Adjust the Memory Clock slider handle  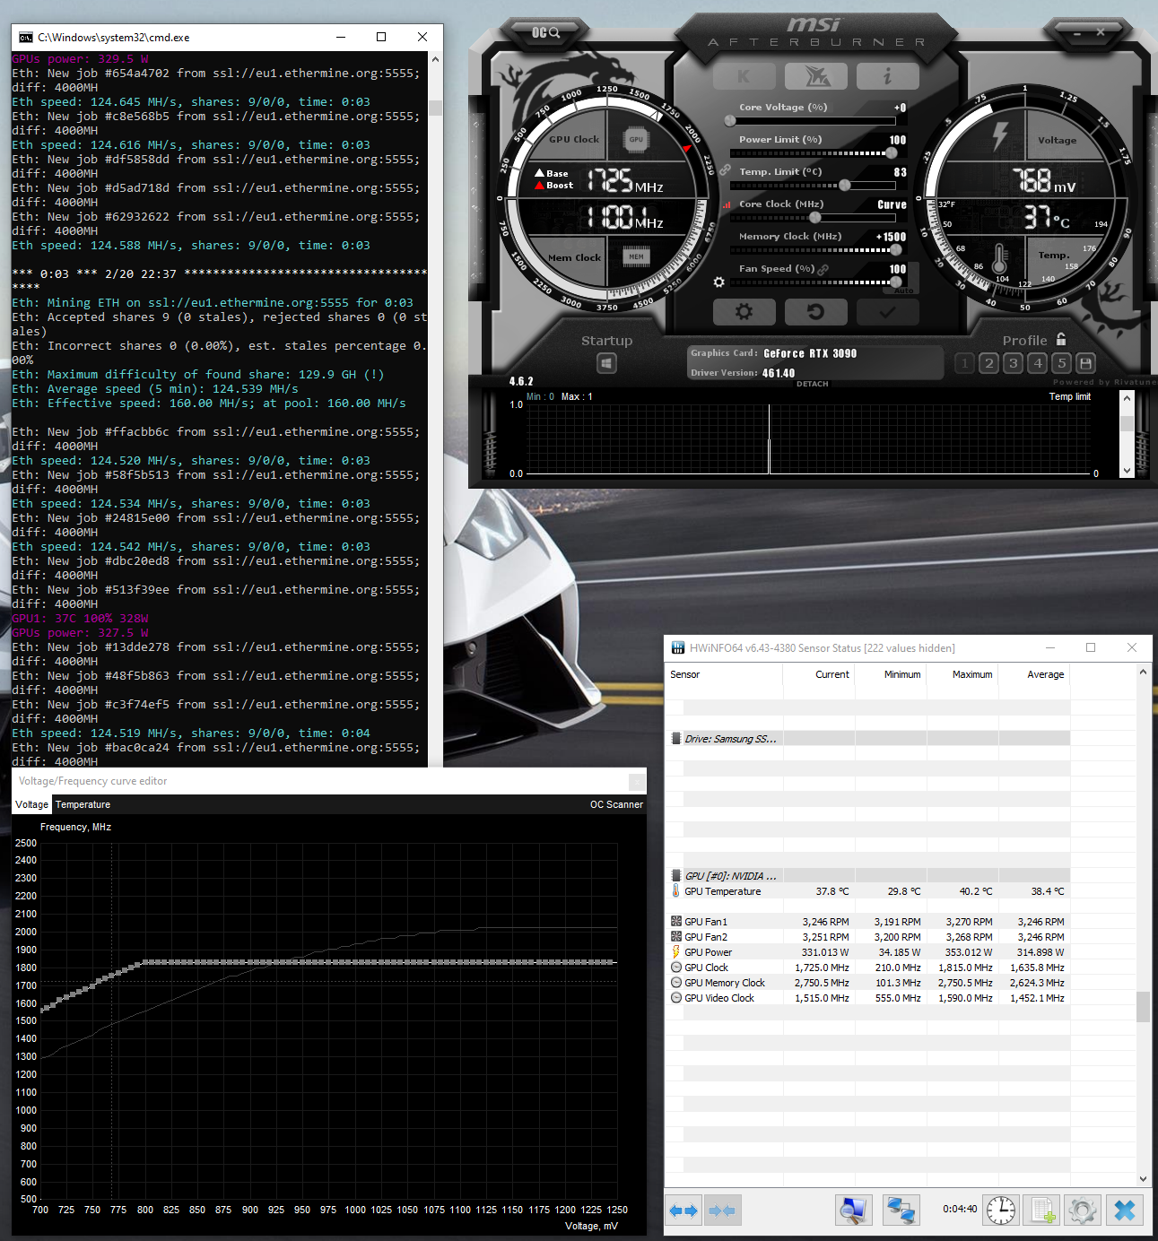(x=895, y=250)
